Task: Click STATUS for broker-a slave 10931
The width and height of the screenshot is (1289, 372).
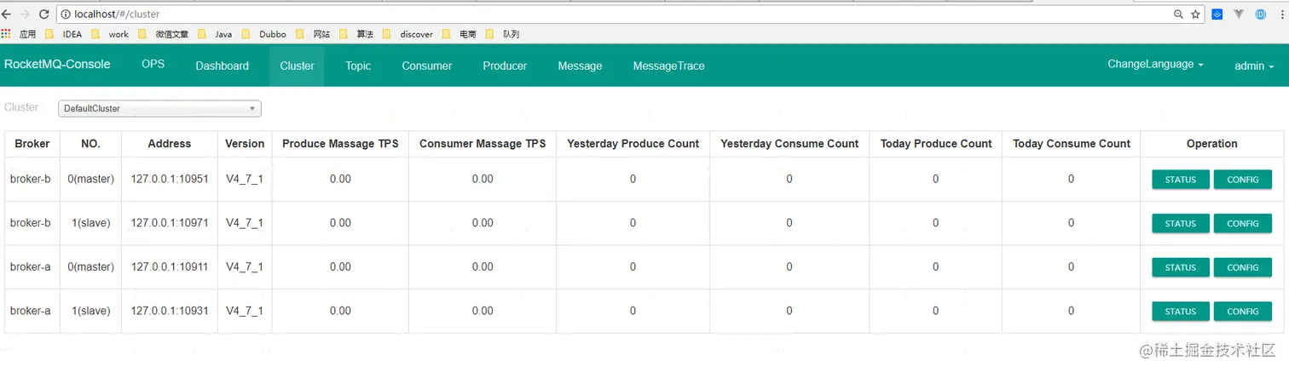Action: 1181,312
